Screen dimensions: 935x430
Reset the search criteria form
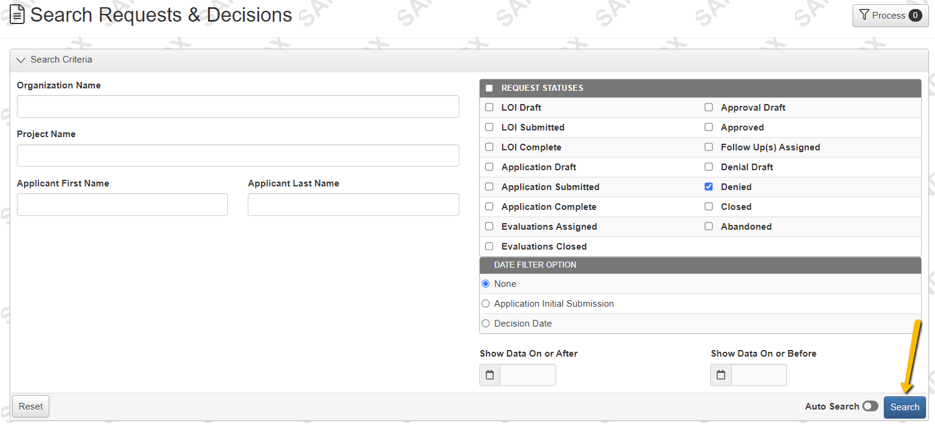click(30, 406)
